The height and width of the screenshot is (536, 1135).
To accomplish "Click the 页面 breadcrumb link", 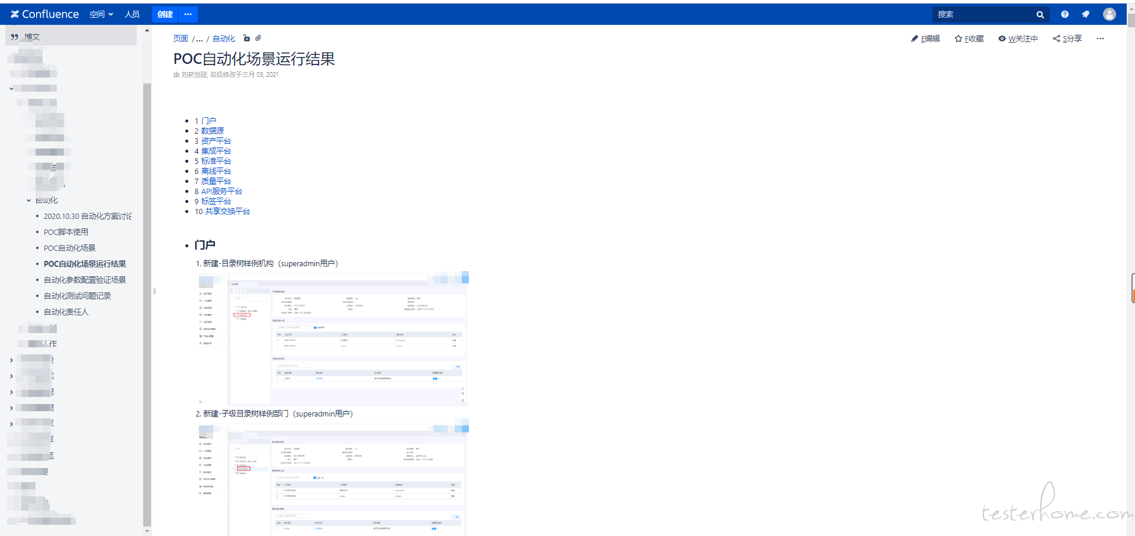I will [x=181, y=38].
